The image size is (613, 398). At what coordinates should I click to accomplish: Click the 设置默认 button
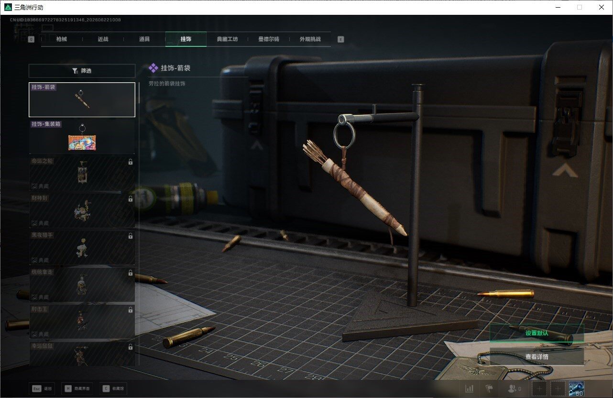(x=536, y=333)
